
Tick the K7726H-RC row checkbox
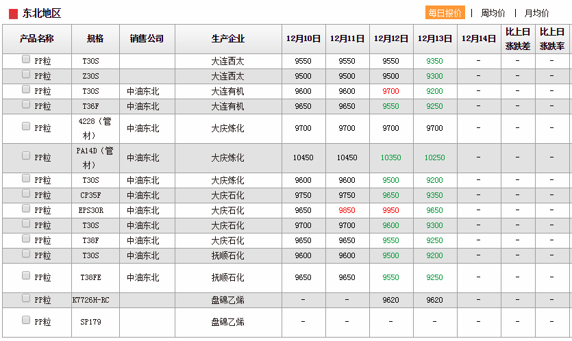point(26,299)
